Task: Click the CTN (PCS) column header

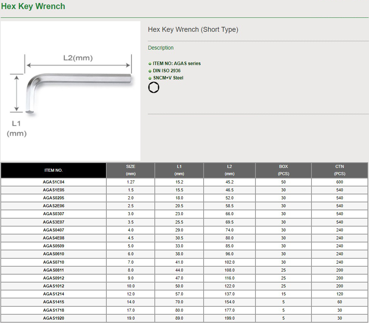Action: coord(339,170)
